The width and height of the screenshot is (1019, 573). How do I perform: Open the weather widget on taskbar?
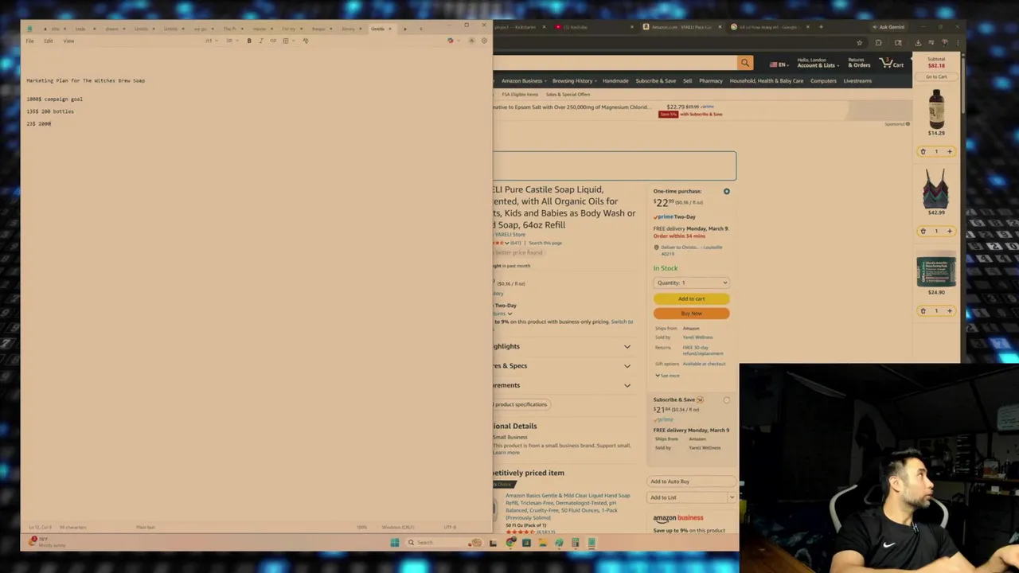click(x=46, y=542)
